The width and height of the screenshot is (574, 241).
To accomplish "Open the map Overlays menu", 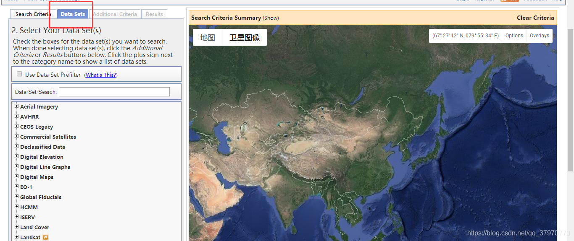I will tap(540, 36).
